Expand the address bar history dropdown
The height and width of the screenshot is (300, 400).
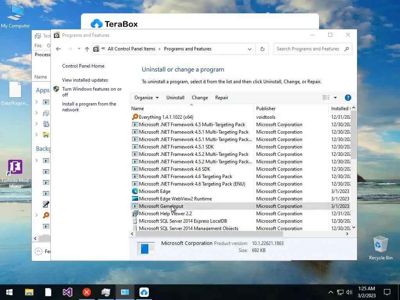coord(249,49)
